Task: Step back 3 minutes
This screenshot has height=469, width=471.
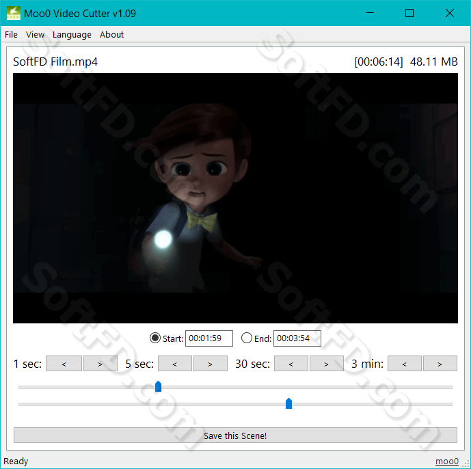Action: click(405, 364)
